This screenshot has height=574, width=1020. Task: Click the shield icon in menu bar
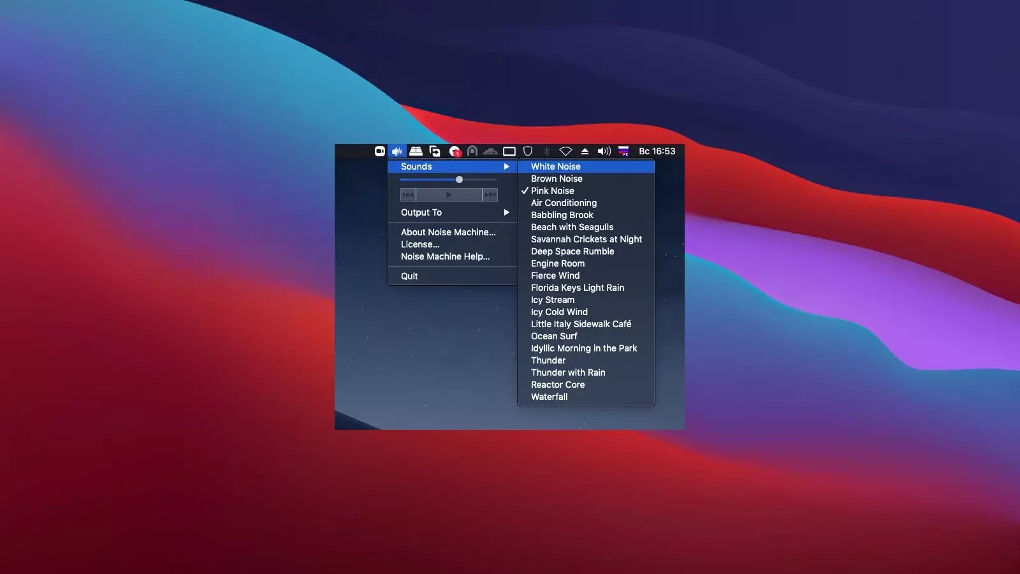click(528, 151)
